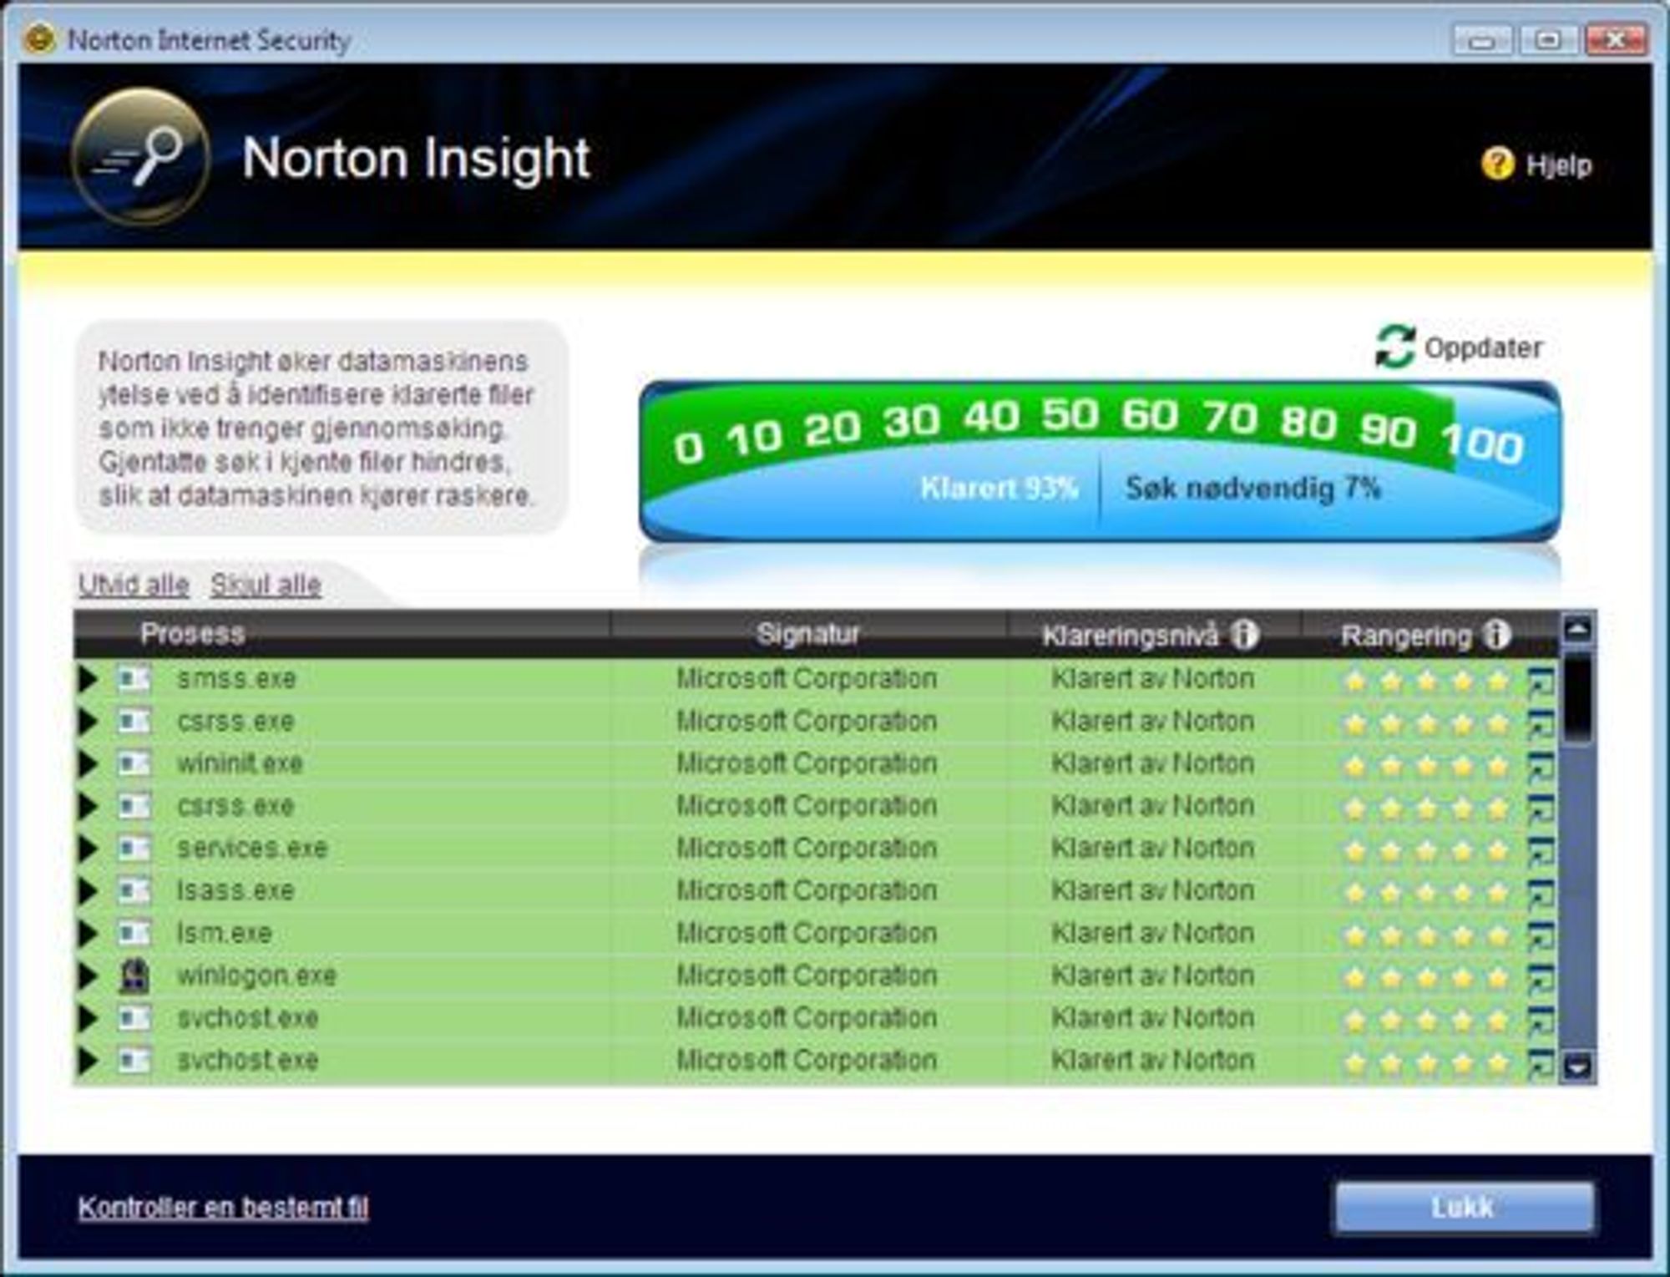
Task: Select the lsass.exe process name
Action: pyautogui.click(x=235, y=890)
